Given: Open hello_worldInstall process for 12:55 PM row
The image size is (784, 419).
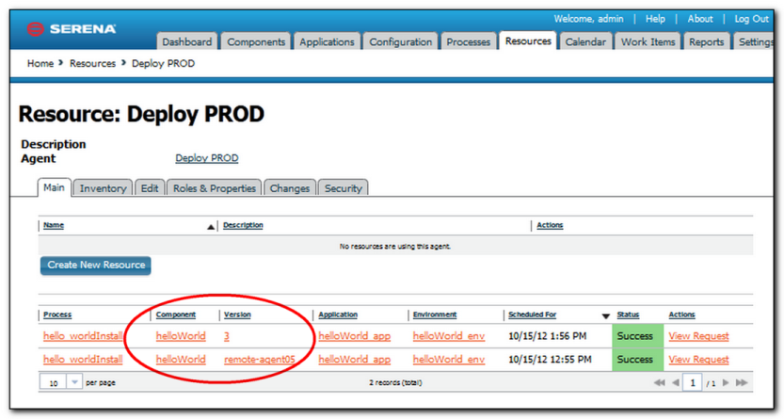Looking at the screenshot, I should point(83,360).
